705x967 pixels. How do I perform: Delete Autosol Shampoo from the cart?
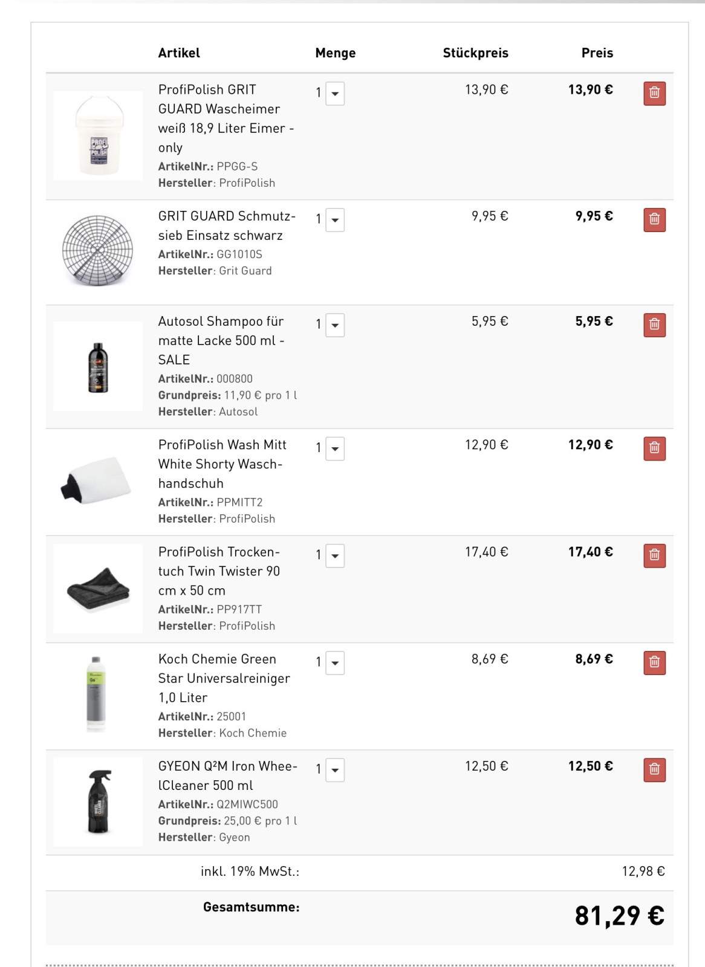[x=654, y=325]
